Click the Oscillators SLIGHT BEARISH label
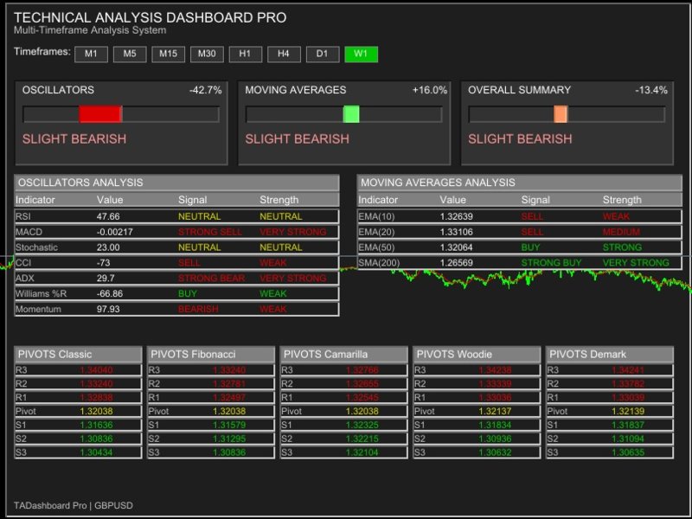692x519 pixels. pos(74,139)
